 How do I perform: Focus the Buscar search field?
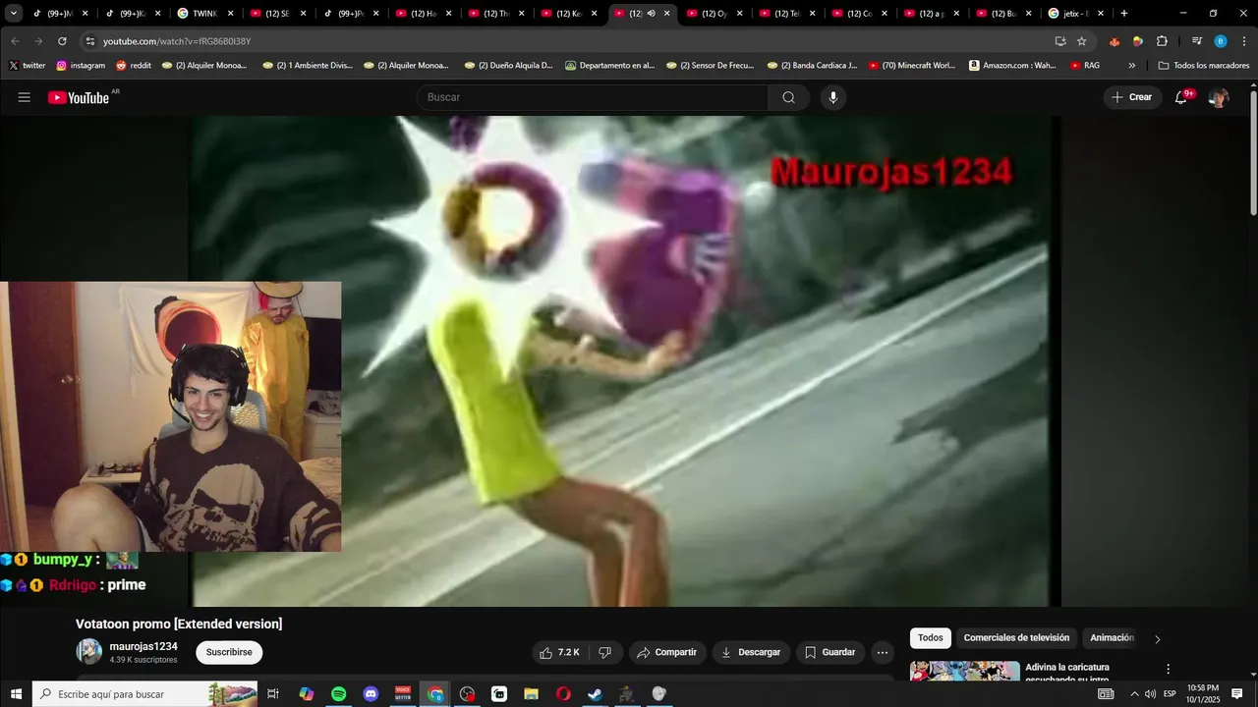click(x=593, y=97)
